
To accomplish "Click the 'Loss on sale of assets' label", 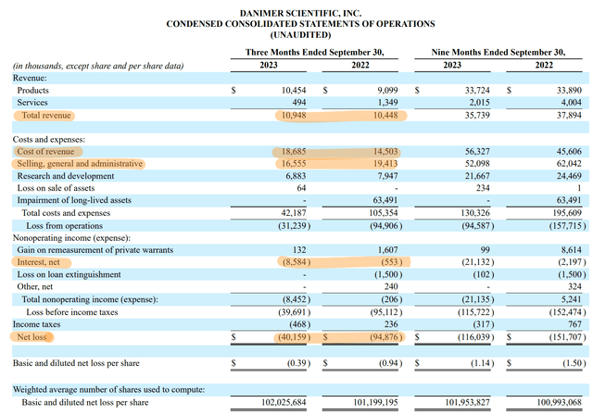I will (x=56, y=188).
